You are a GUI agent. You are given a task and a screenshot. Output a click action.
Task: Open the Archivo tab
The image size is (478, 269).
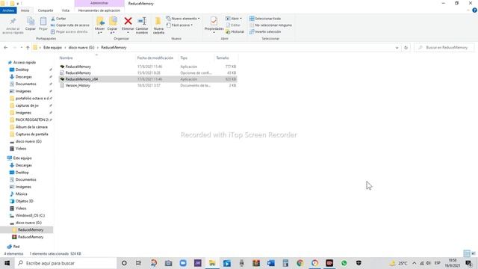point(8,10)
